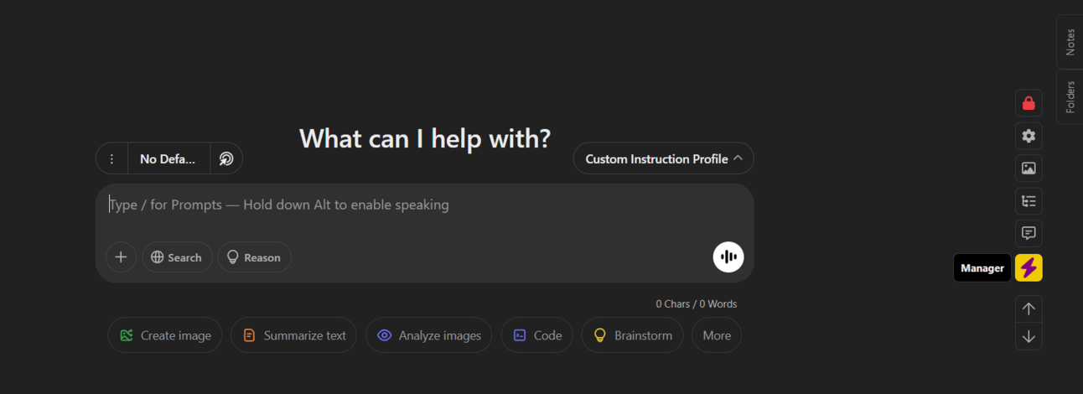Open the image gallery icon

click(x=1029, y=168)
